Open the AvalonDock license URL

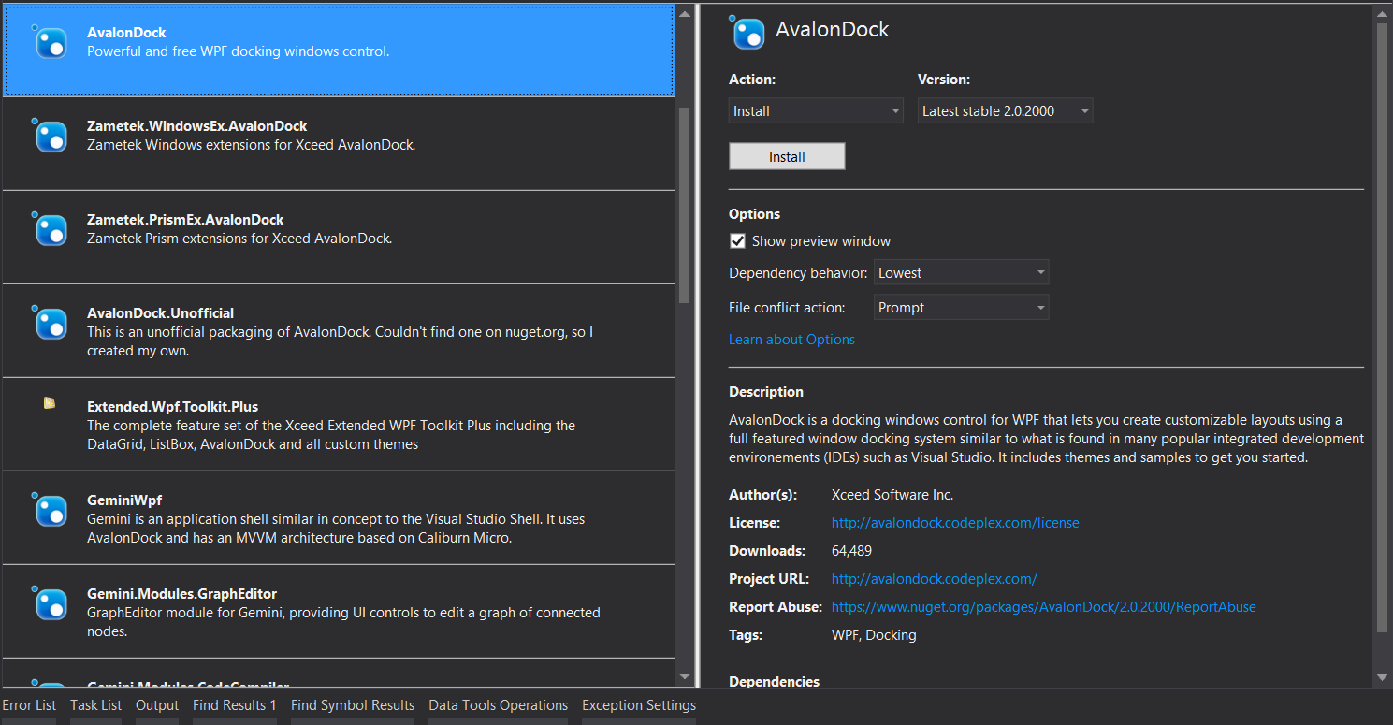[955, 523]
